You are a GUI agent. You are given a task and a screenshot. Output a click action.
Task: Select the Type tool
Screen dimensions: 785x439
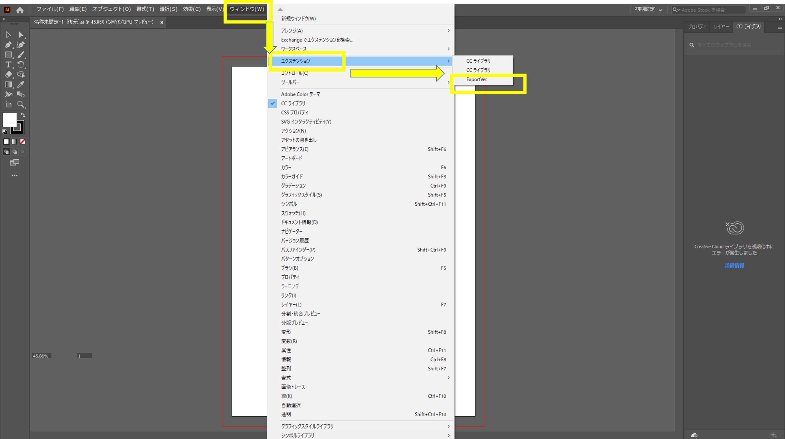click(9, 65)
